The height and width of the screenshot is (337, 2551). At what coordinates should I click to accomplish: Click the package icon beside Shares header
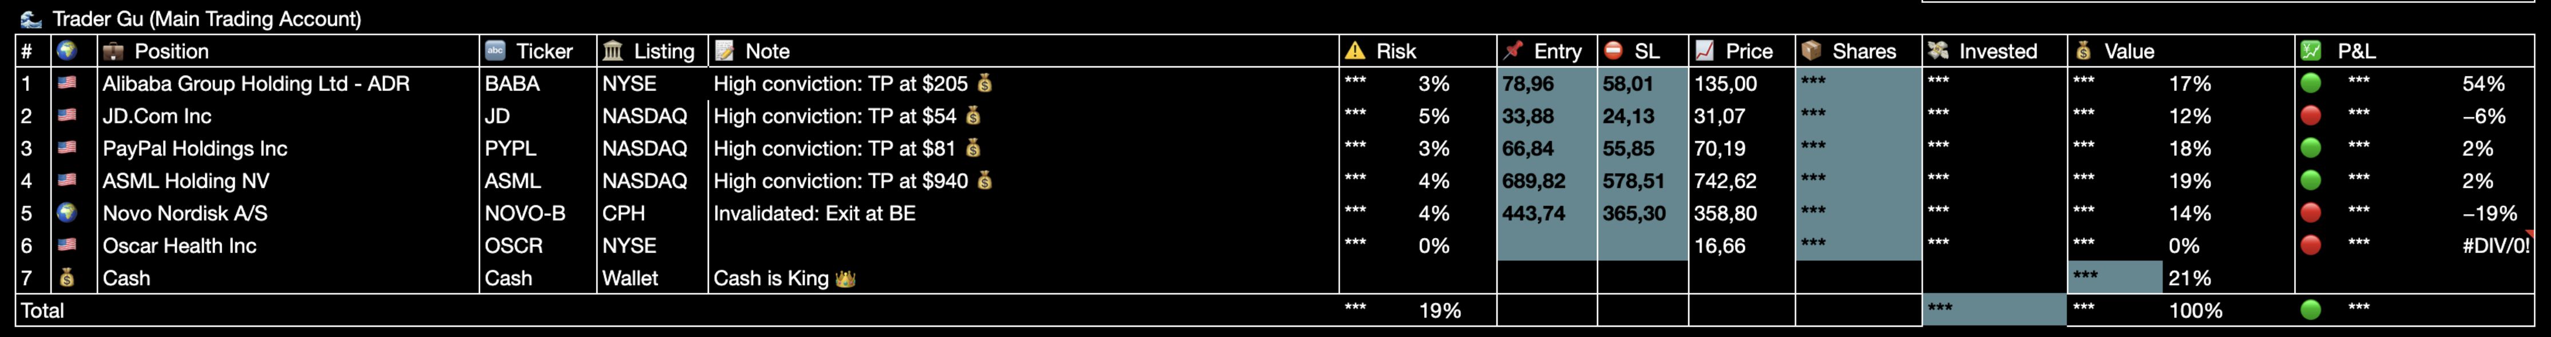(1811, 50)
